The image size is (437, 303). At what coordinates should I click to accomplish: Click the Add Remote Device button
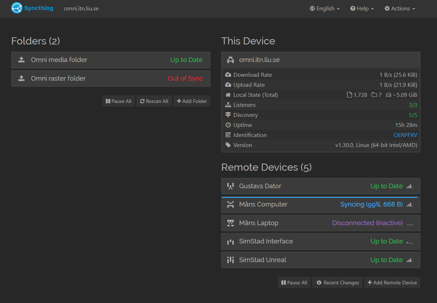click(392, 283)
